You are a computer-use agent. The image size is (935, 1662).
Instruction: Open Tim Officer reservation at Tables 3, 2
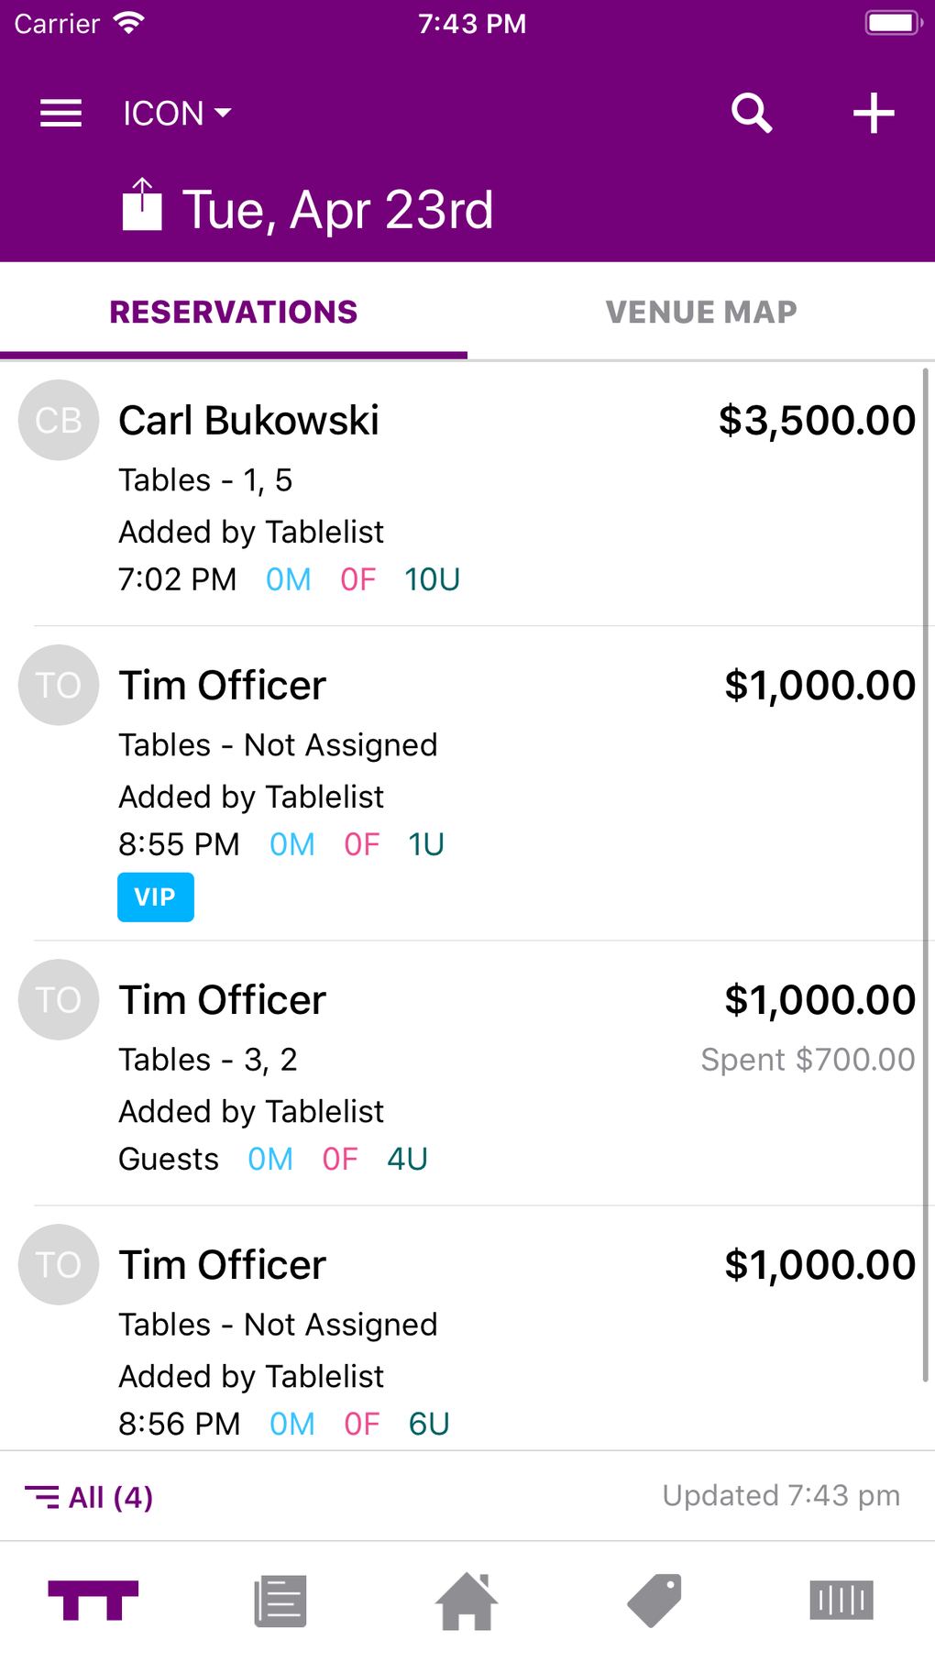(x=467, y=1074)
